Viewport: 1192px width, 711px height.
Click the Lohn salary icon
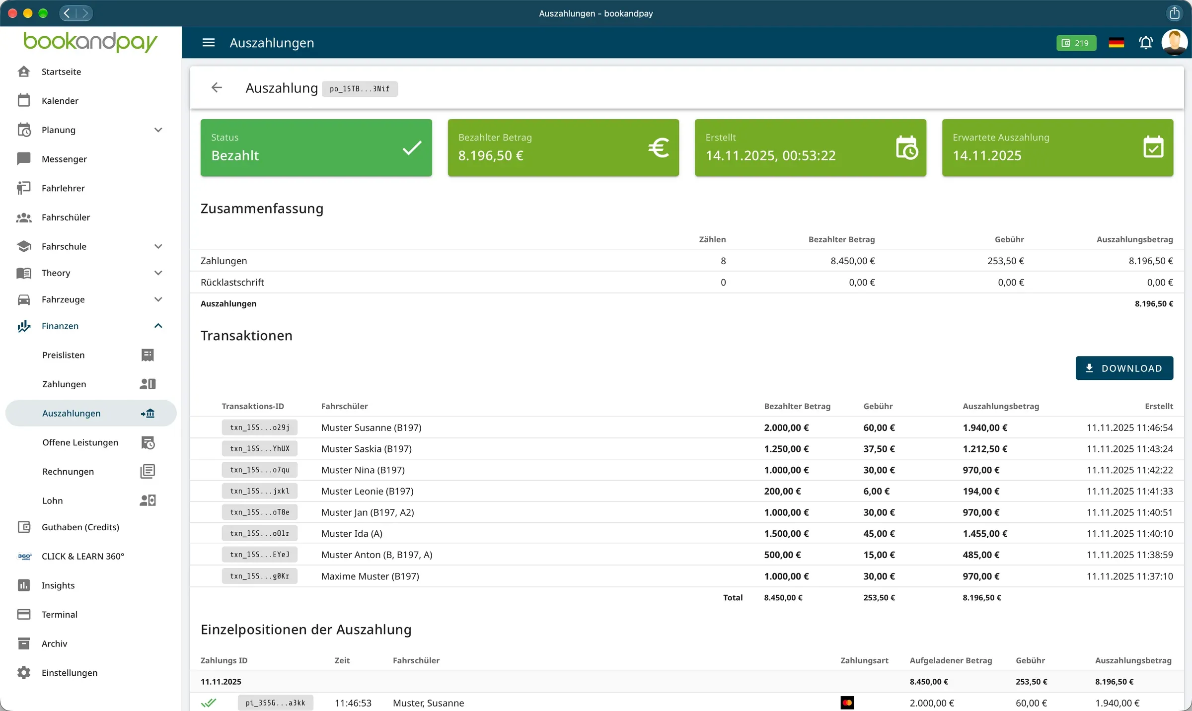(x=148, y=500)
